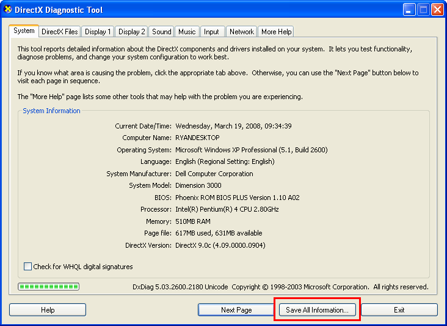This screenshot has height=326, width=447.
Task: Click Save All Information button
Action: coord(318,309)
